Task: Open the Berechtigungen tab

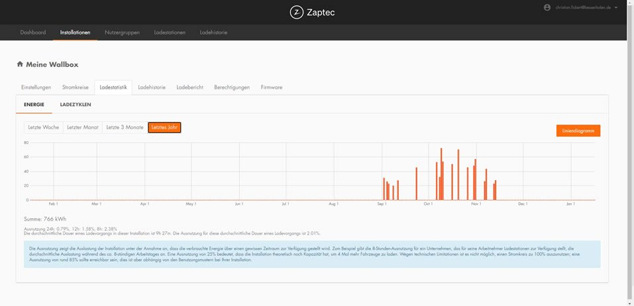Action: click(x=232, y=87)
